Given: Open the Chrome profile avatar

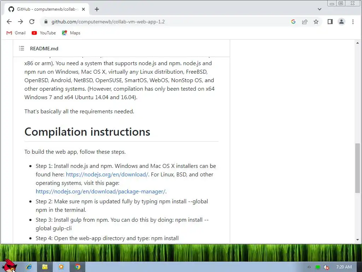Looking at the screenshot, I should point(341,22).
